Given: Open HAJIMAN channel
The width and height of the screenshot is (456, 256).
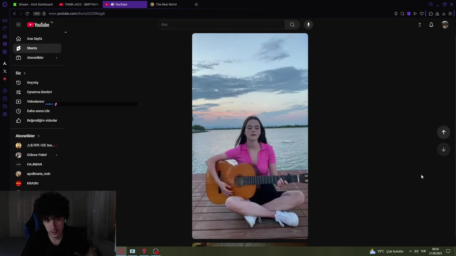Looking at the screenshot, I should (37, 164).
